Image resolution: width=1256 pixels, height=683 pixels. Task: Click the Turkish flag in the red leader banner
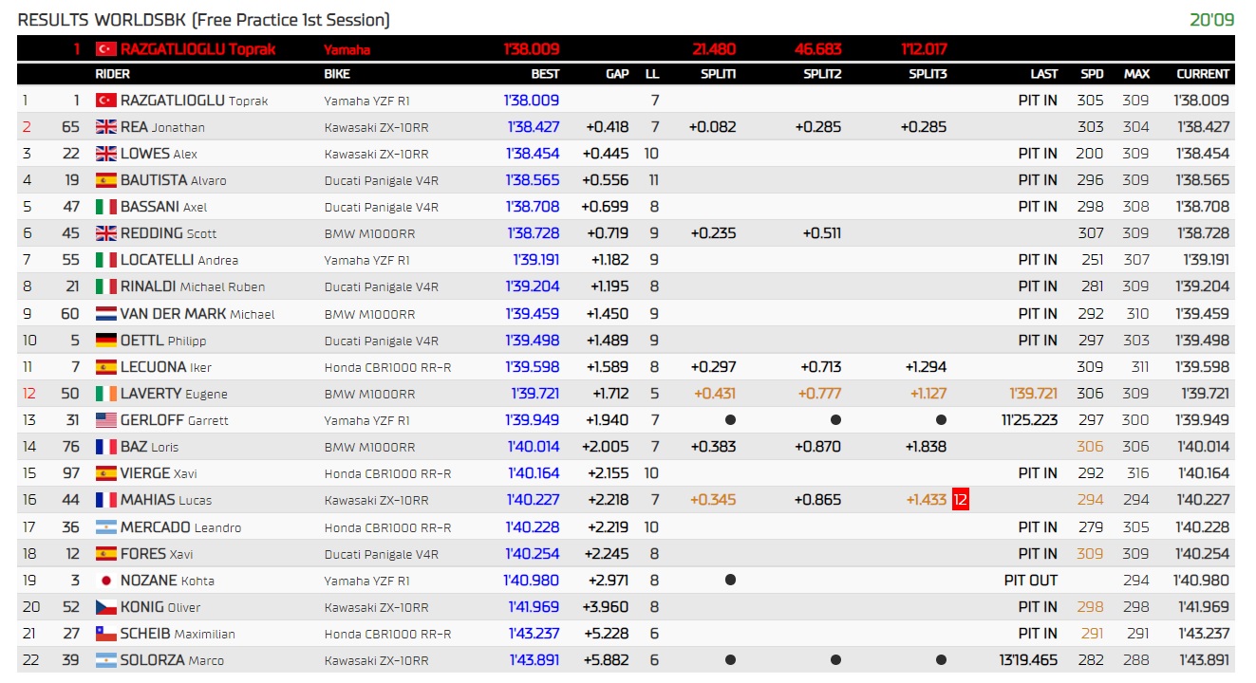point(105,48)
